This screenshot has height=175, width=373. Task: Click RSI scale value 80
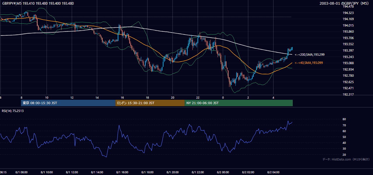tap(344, 119)
